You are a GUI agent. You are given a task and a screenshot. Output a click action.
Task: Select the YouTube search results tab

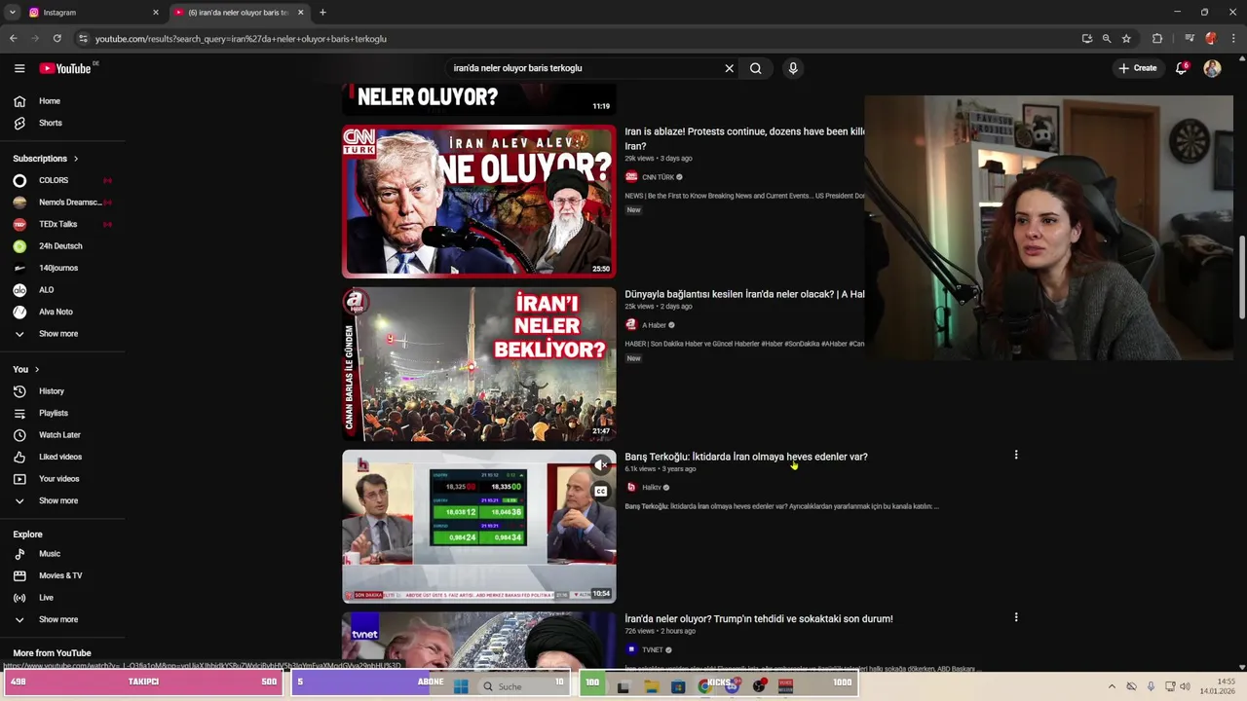pyautogui.click(x=239, y=13)
